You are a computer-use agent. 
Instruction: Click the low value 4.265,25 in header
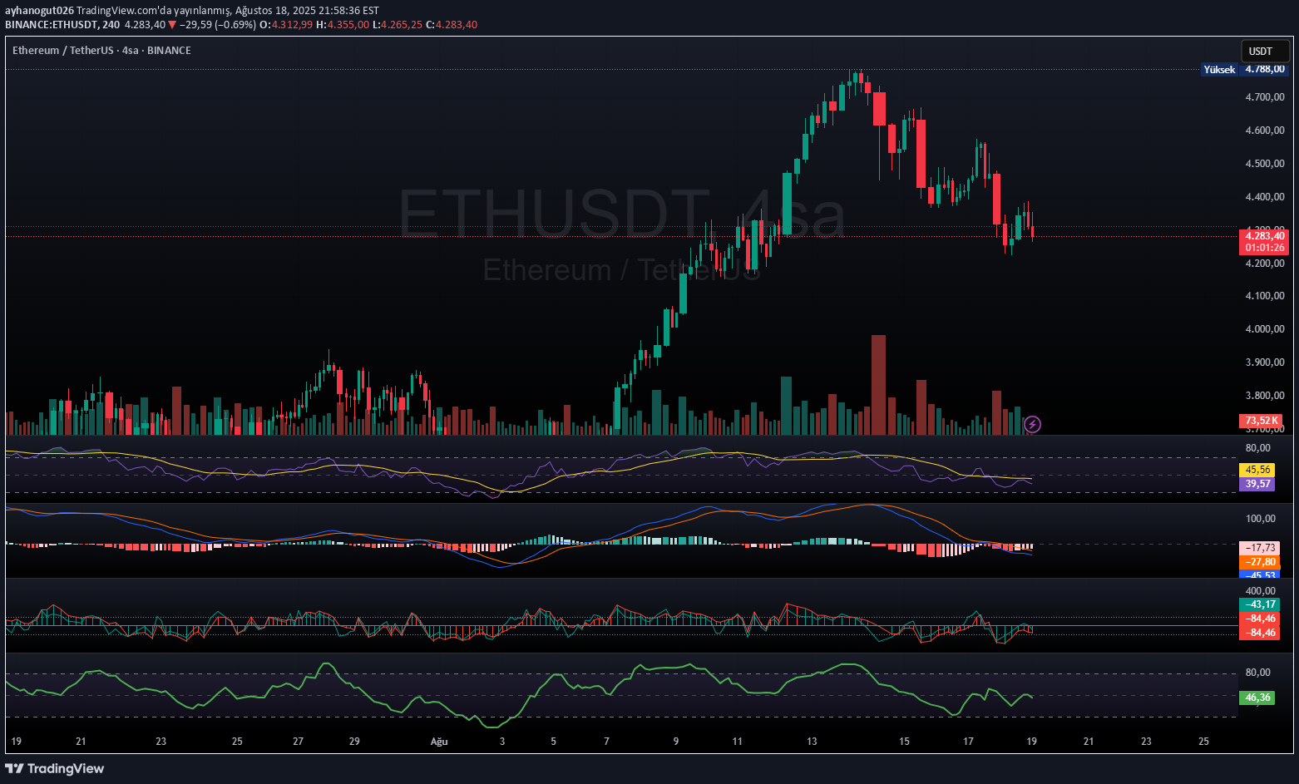(402, 24)
